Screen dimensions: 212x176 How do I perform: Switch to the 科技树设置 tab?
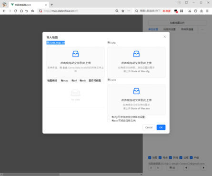click(x=170, y=29)
